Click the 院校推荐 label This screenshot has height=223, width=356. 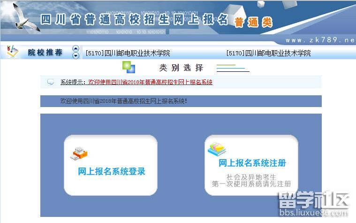point(45,52)
